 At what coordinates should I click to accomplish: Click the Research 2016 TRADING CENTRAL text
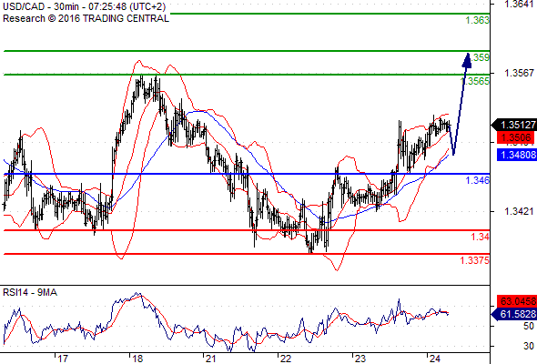(x=86, y=18)
